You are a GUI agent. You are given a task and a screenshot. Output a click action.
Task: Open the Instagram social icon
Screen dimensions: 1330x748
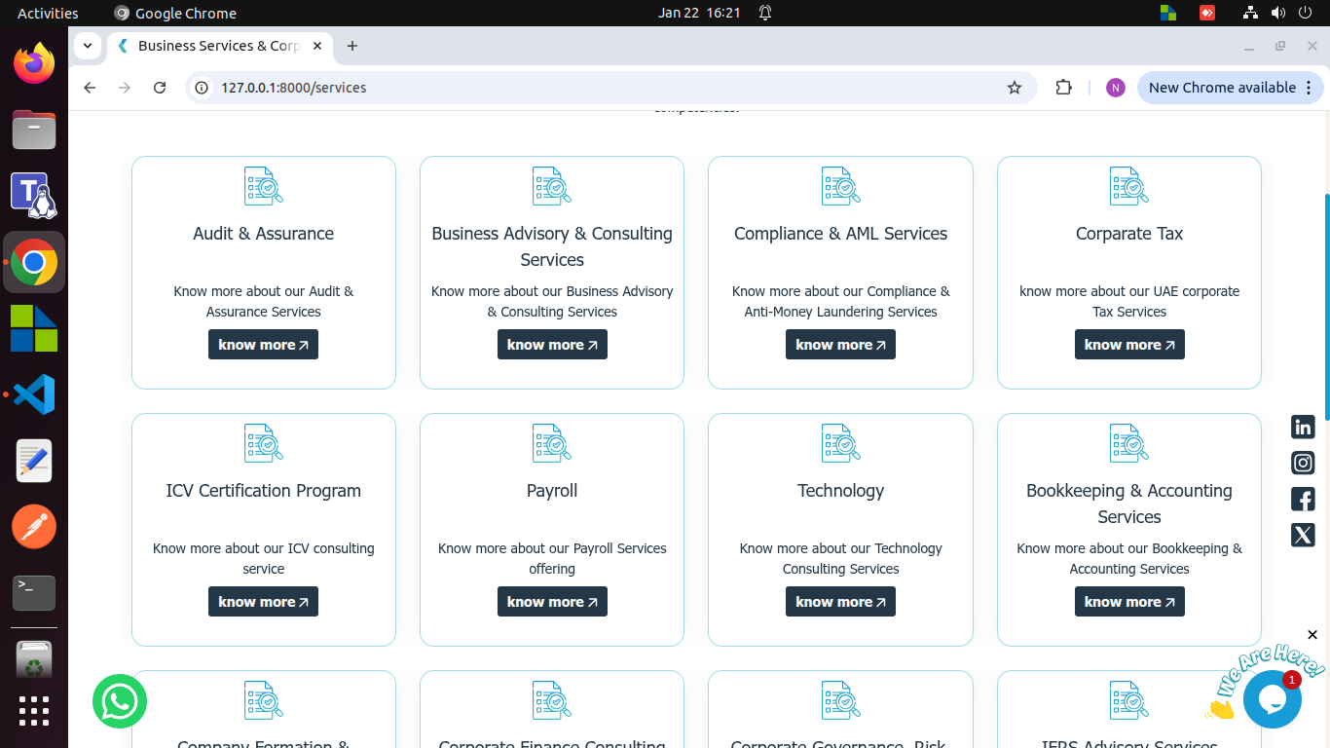pos(1303,464)
